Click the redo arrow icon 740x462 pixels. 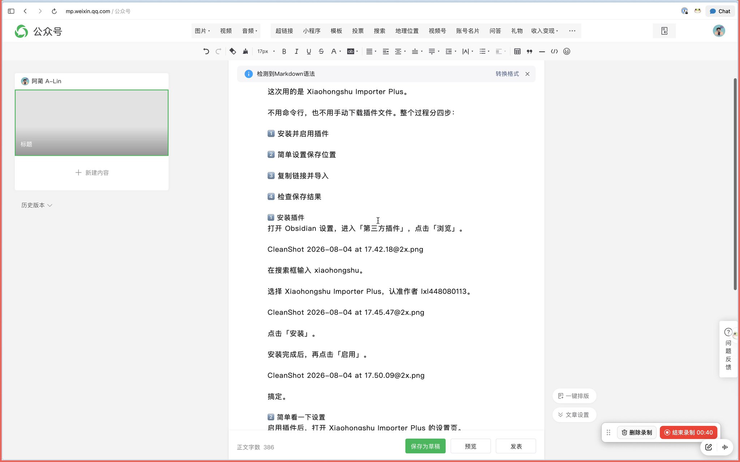218,51
